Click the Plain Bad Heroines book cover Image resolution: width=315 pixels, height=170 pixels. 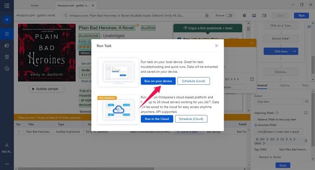pos(47,53)
